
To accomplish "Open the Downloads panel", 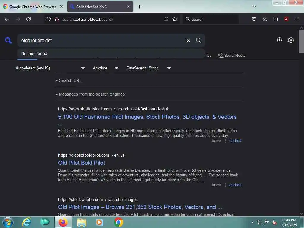I will point(265,19).
